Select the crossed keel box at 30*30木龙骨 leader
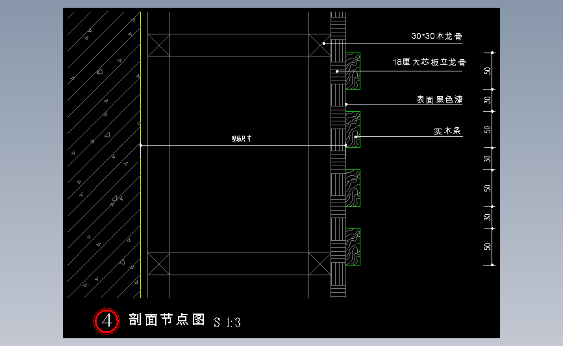This screenshot has height=346, width=563. pyautogui.click(x=319, y=45)
